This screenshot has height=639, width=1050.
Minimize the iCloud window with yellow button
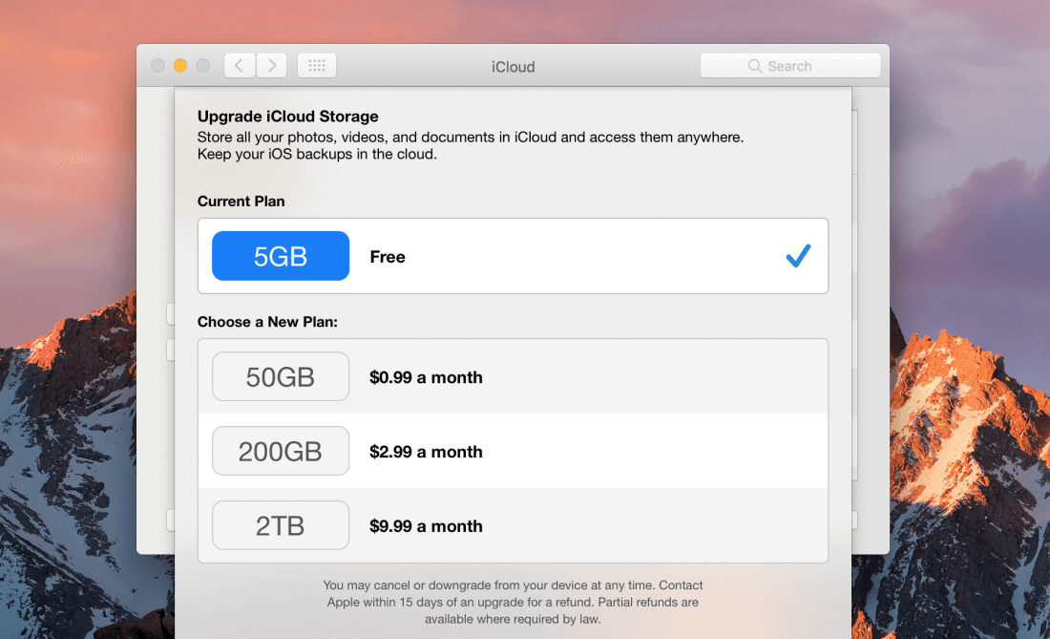click(180, 65)
